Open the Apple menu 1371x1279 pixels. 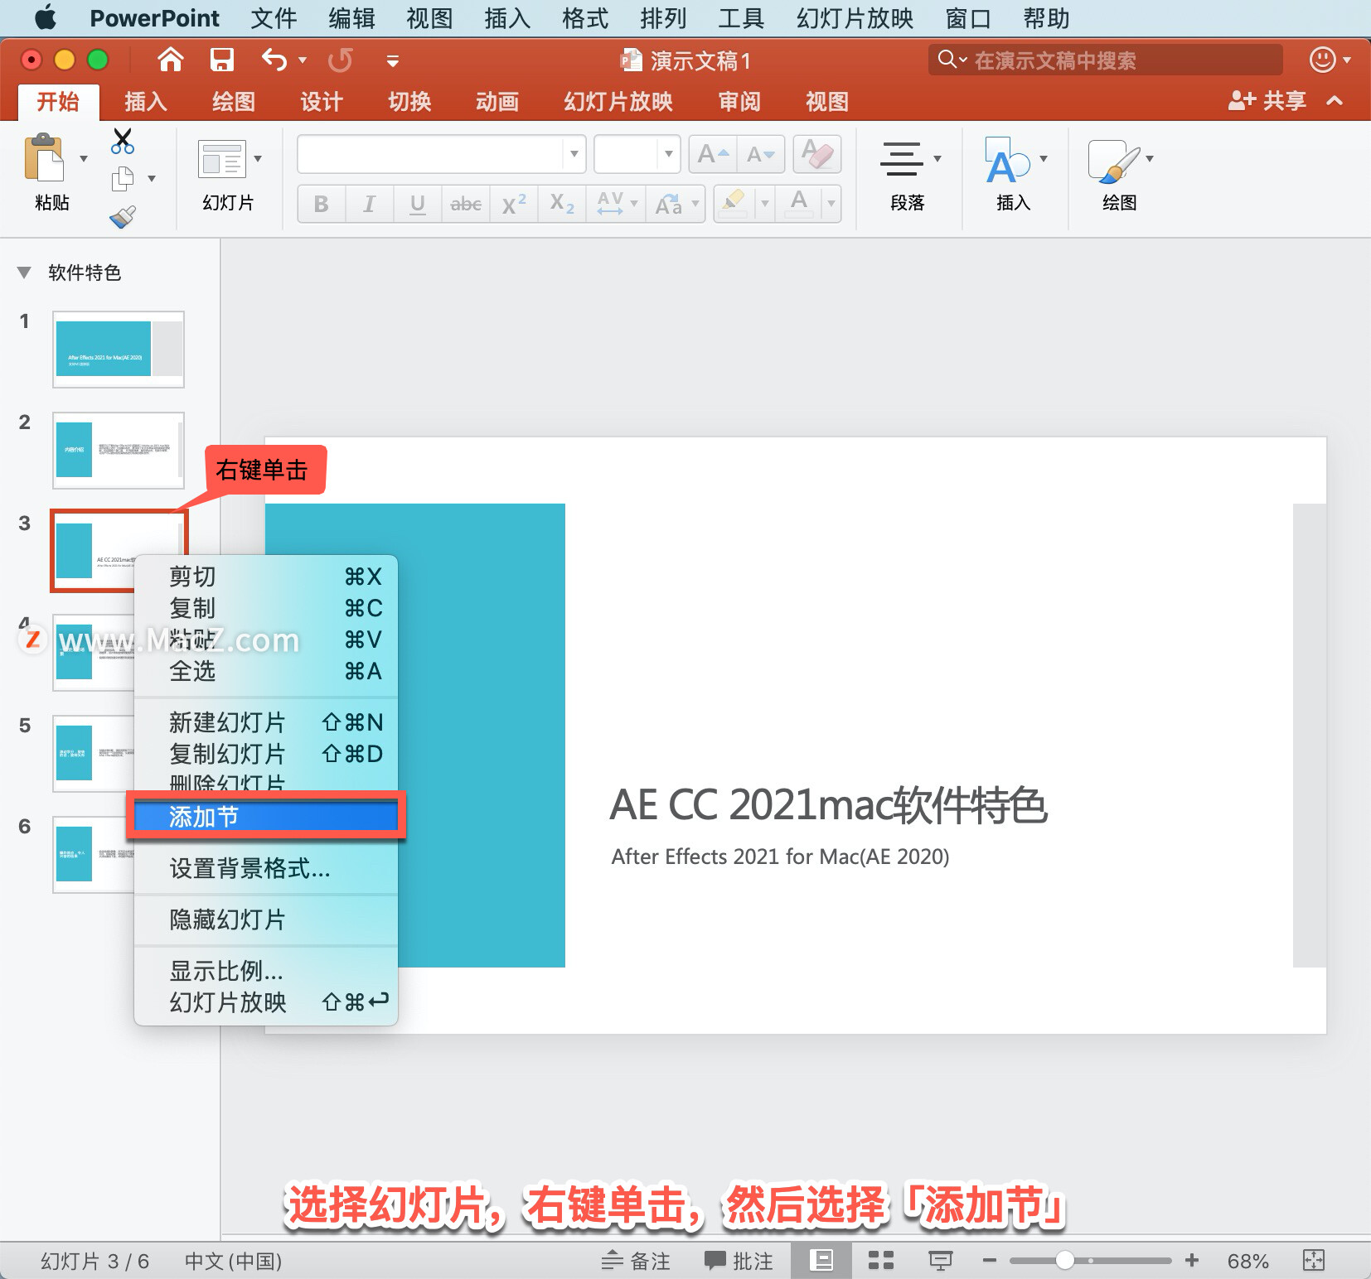[x=46, y=17]
